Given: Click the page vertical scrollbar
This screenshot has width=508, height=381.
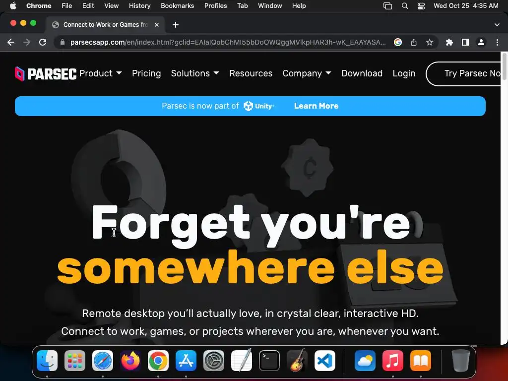Looking at the screenshot, I should 504,66.
